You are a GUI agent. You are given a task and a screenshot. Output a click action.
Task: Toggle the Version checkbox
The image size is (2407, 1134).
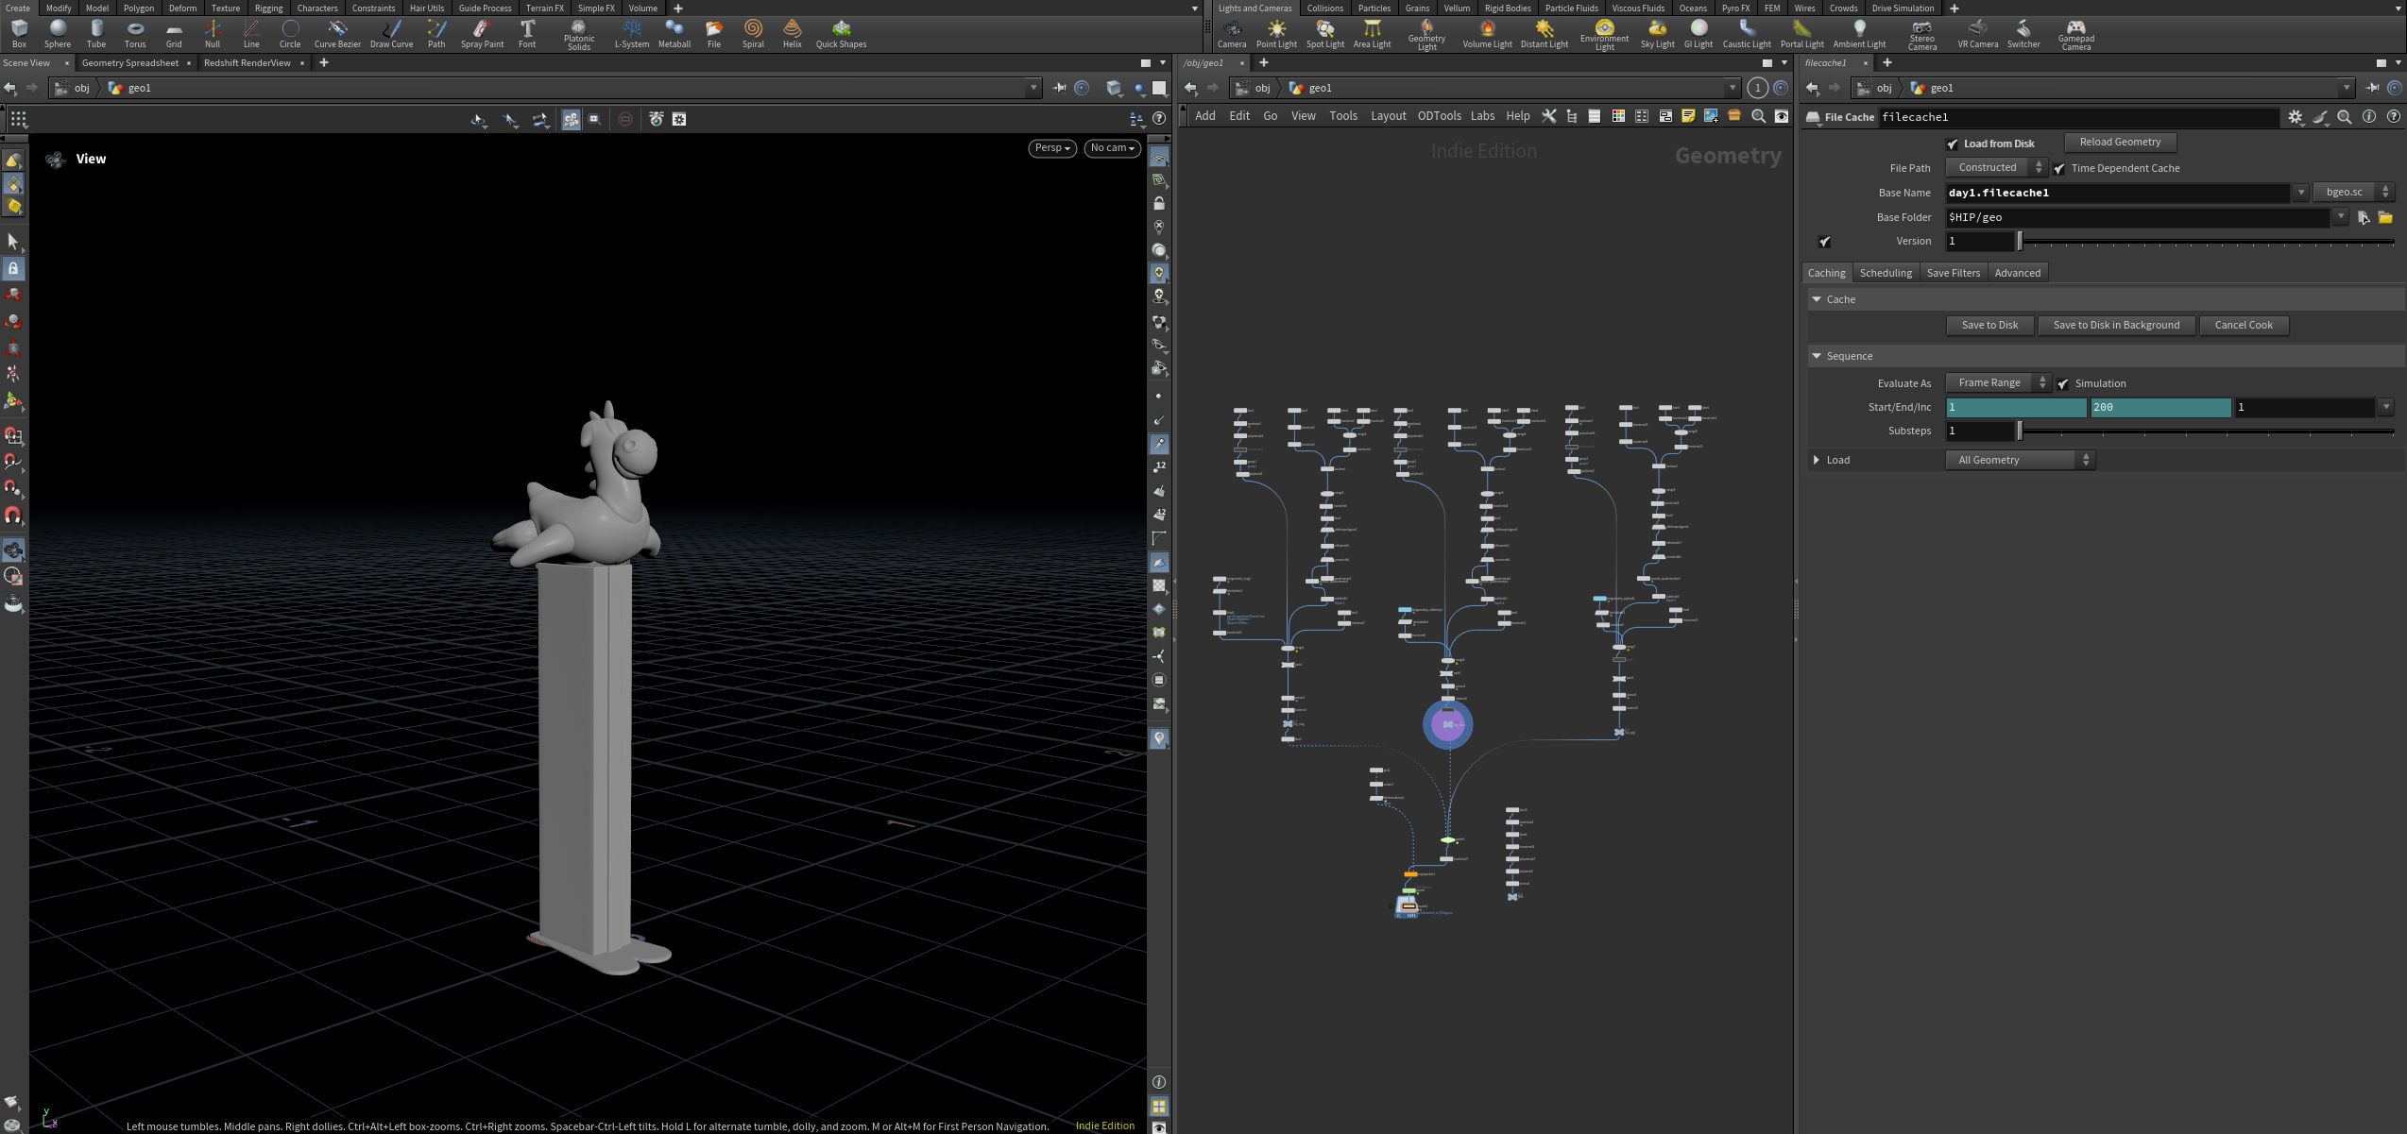point(1824,242)
